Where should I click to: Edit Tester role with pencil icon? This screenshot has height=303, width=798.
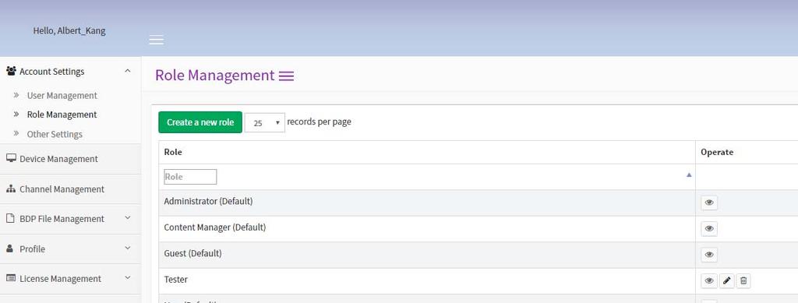[x=727, y=280]
